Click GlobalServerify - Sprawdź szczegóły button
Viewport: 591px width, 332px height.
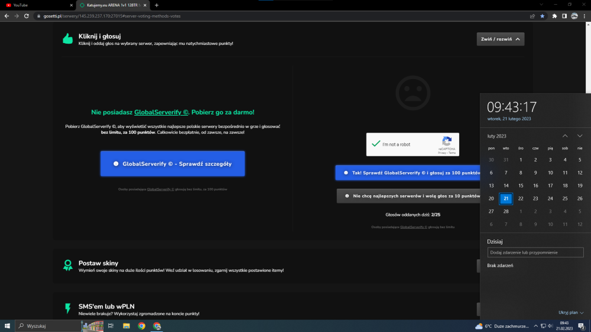[x=172, y=163]
